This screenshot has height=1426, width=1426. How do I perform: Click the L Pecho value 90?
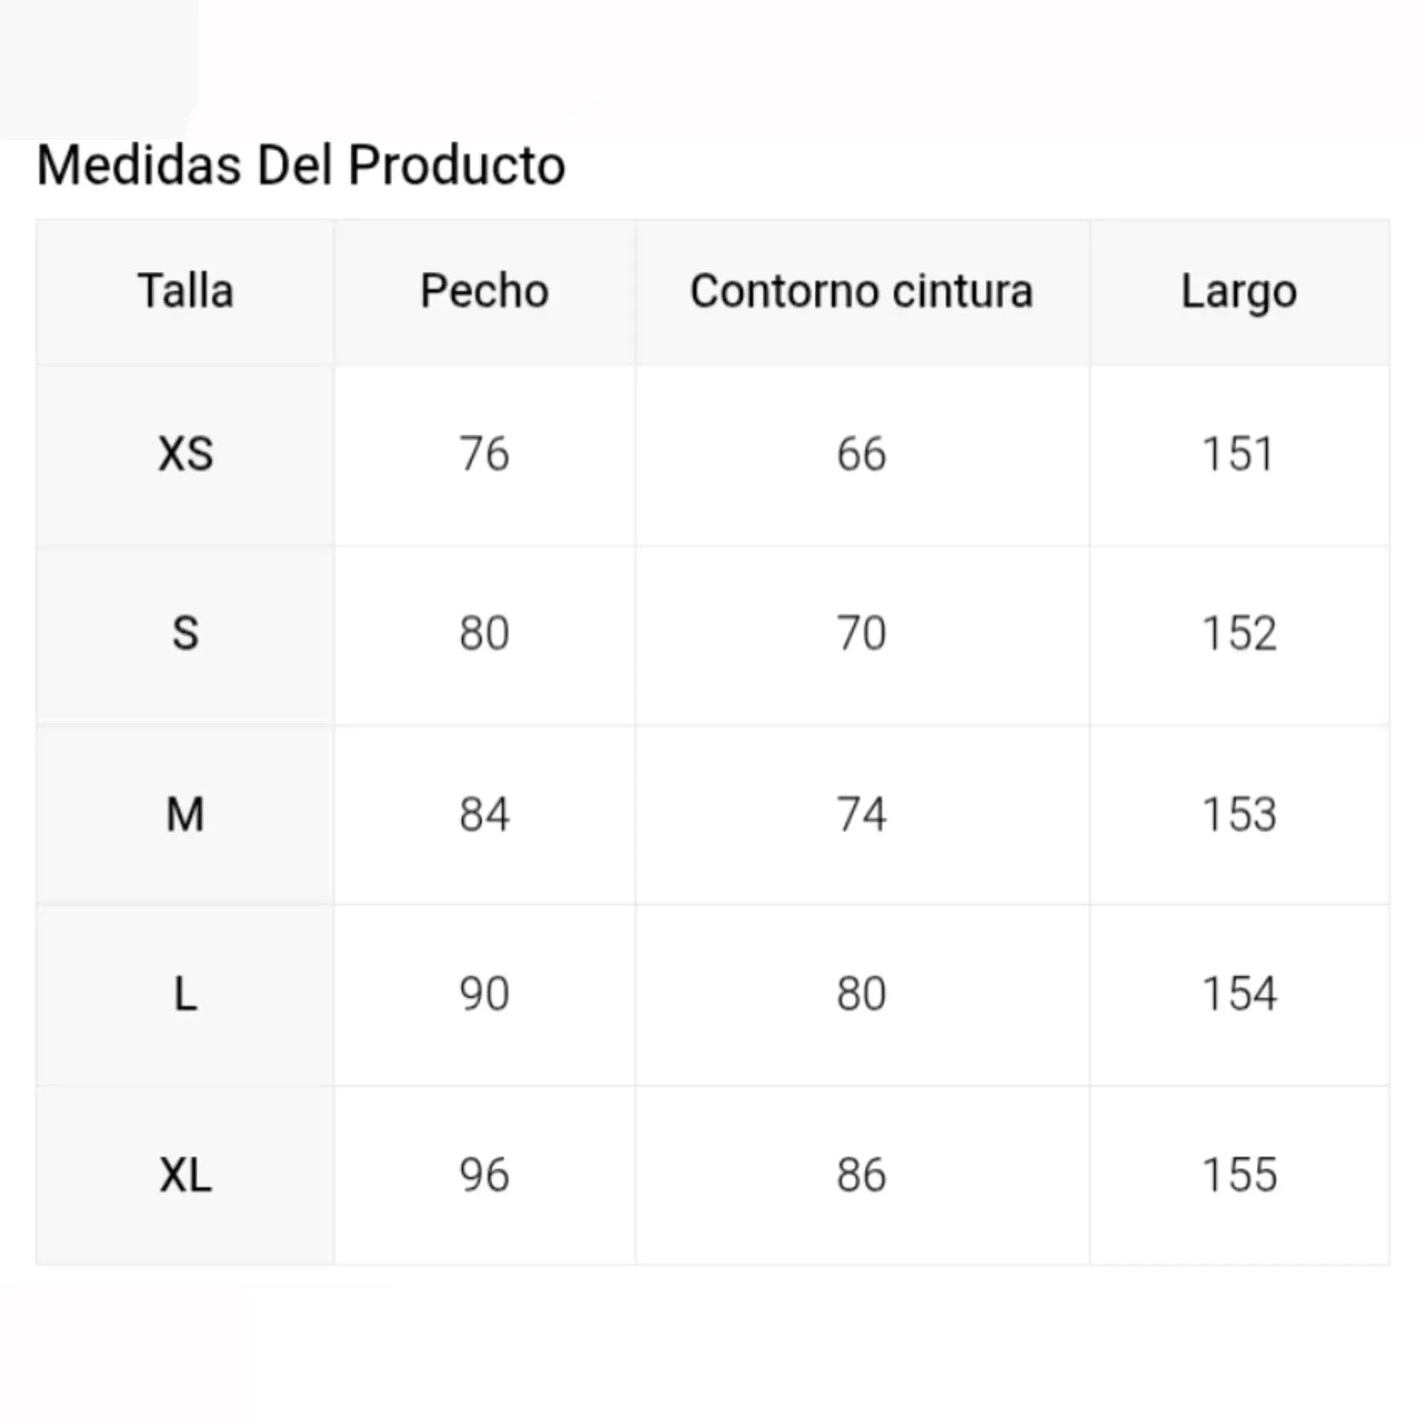484,994
